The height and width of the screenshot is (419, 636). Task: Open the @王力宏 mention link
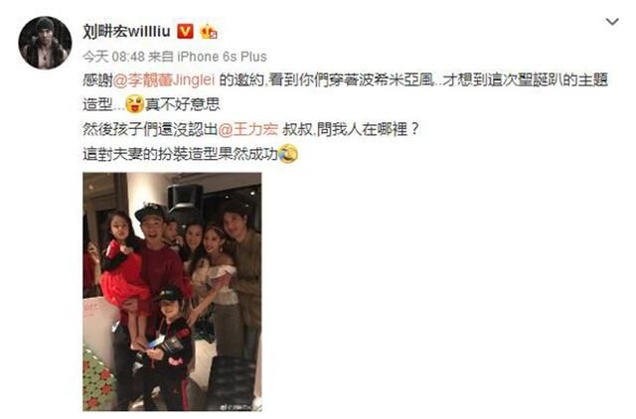coord(248,129)
